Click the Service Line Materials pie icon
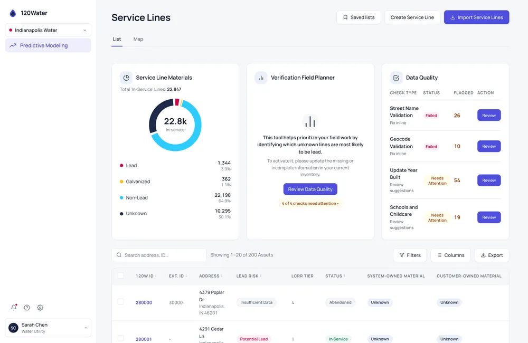This screenshot has height=343, width=528. click(x=126, y=78)
